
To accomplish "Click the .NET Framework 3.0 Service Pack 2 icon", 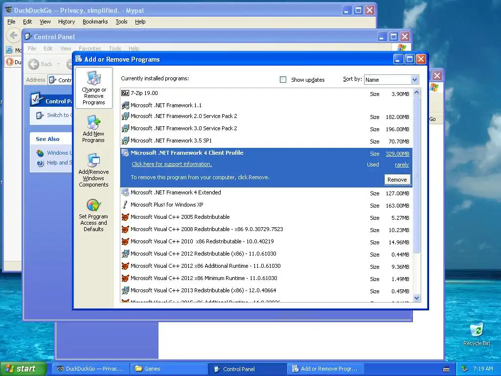I will click(125, 129).
